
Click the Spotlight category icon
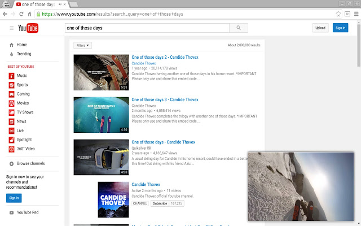coord(11,140)
